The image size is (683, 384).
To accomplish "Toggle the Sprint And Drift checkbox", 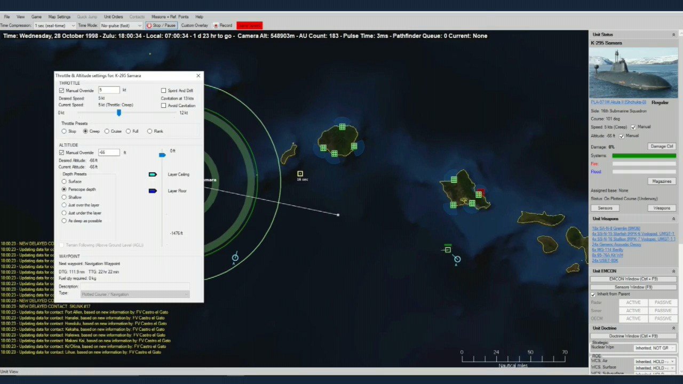I will 163,91.
